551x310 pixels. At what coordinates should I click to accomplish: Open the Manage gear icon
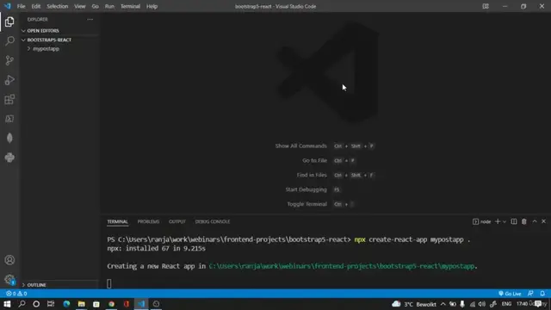tap(9, 280)
